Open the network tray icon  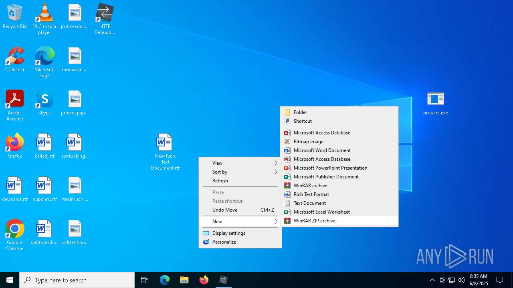pos(452,280)
